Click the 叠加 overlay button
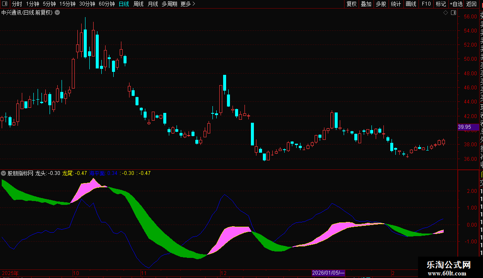The height and width of the screenshot is (278, 483). tap(366, 4)
